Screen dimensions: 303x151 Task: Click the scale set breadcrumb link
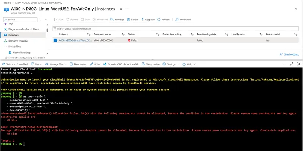39,3
